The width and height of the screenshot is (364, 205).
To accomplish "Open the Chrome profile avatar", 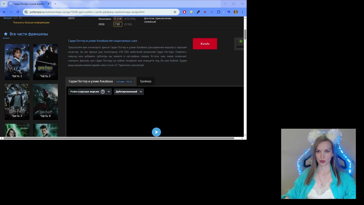I will coord(235,12).
